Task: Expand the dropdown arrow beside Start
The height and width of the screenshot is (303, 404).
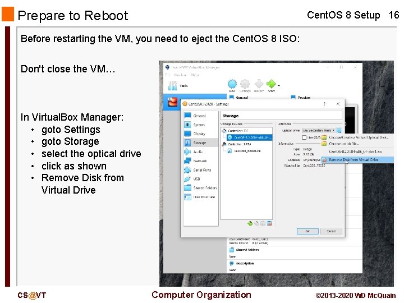Action: point(279,85)
